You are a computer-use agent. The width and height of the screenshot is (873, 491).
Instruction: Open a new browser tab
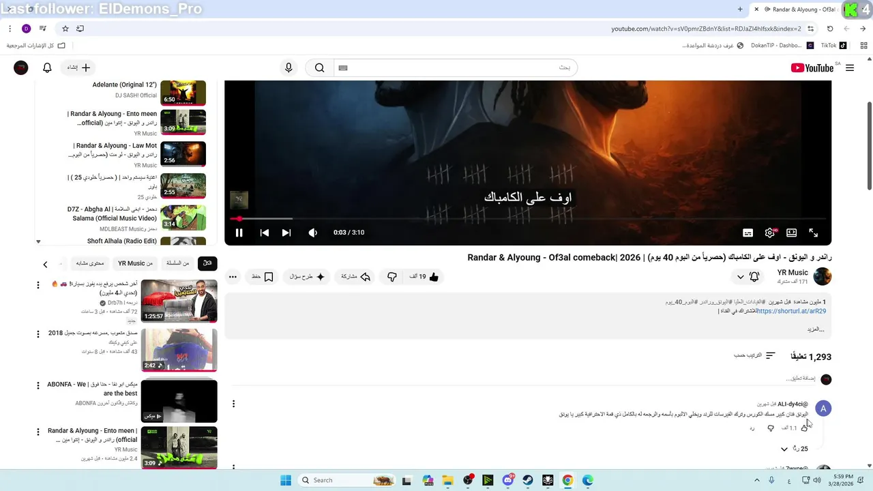[740, 10]
